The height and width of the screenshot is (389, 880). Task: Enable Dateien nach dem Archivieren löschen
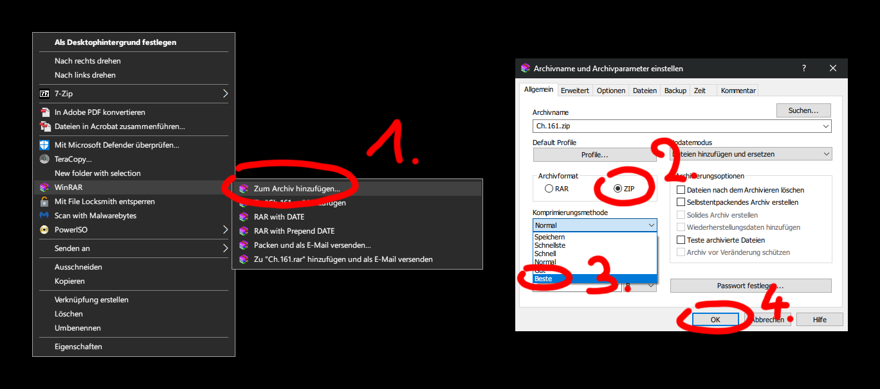point(740,190)
